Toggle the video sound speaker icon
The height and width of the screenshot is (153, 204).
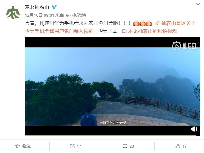click(x=194, y=129)
